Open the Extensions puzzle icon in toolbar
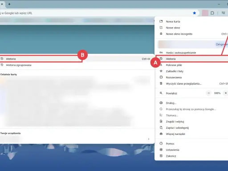The height and width of the screenshot is (171, 228). (212, 13)
